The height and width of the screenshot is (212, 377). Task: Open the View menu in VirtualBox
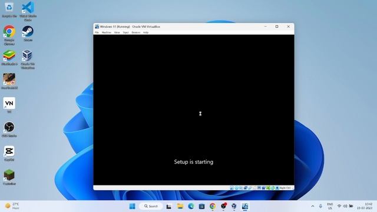point(117,32)
